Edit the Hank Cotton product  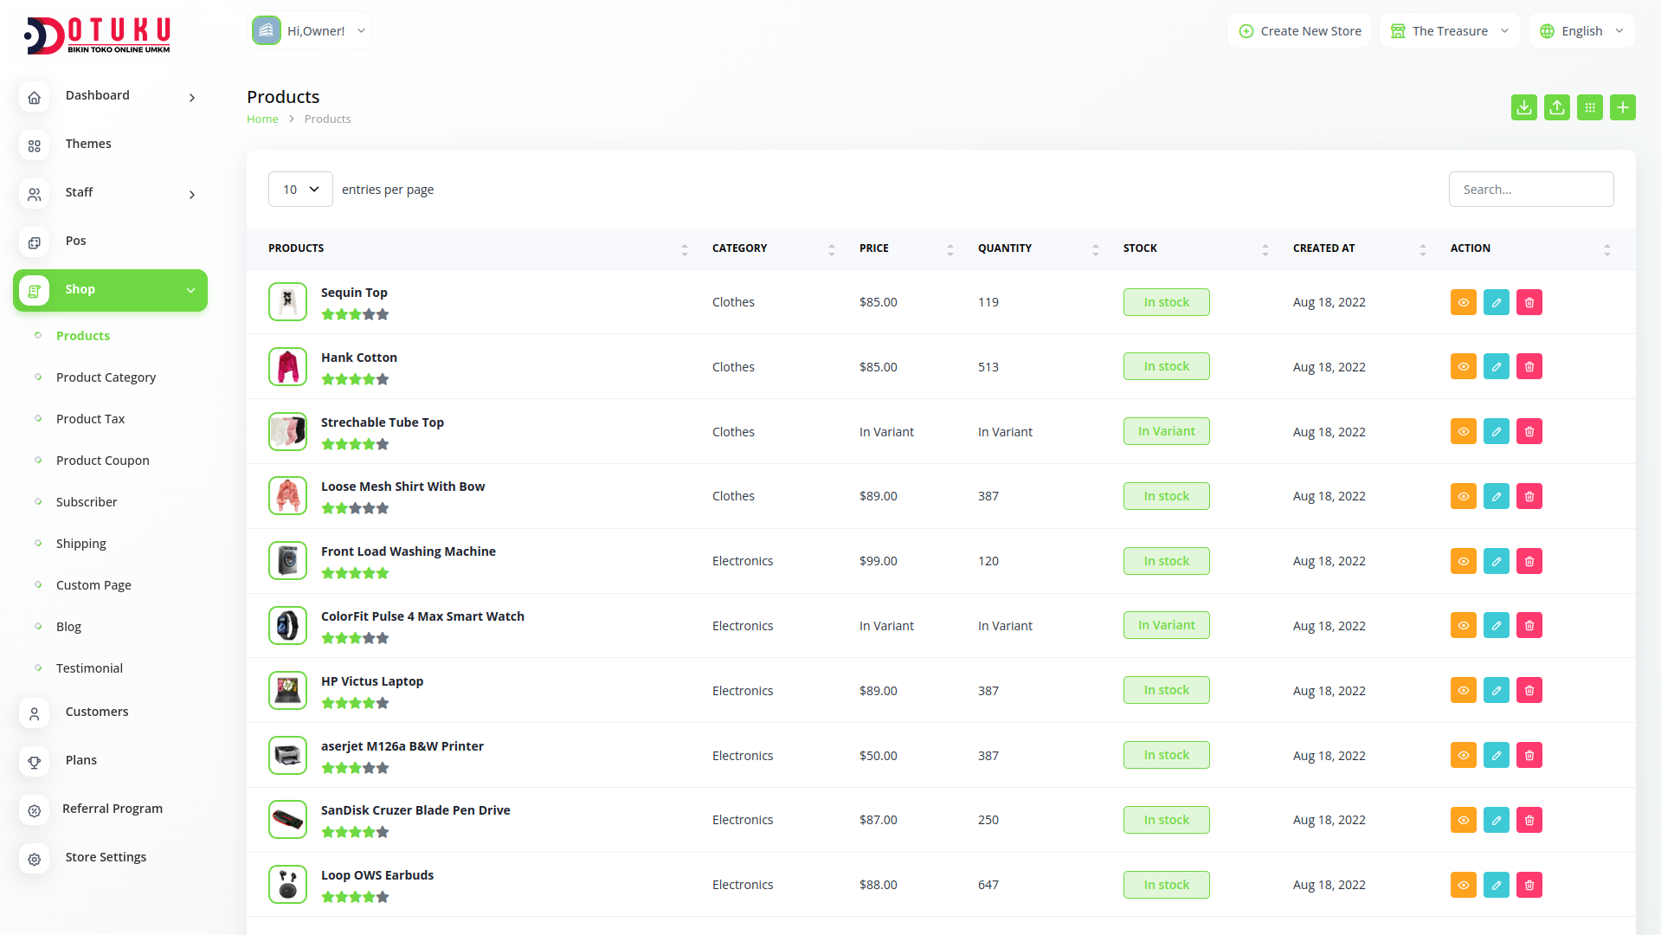pos(1496,366)
